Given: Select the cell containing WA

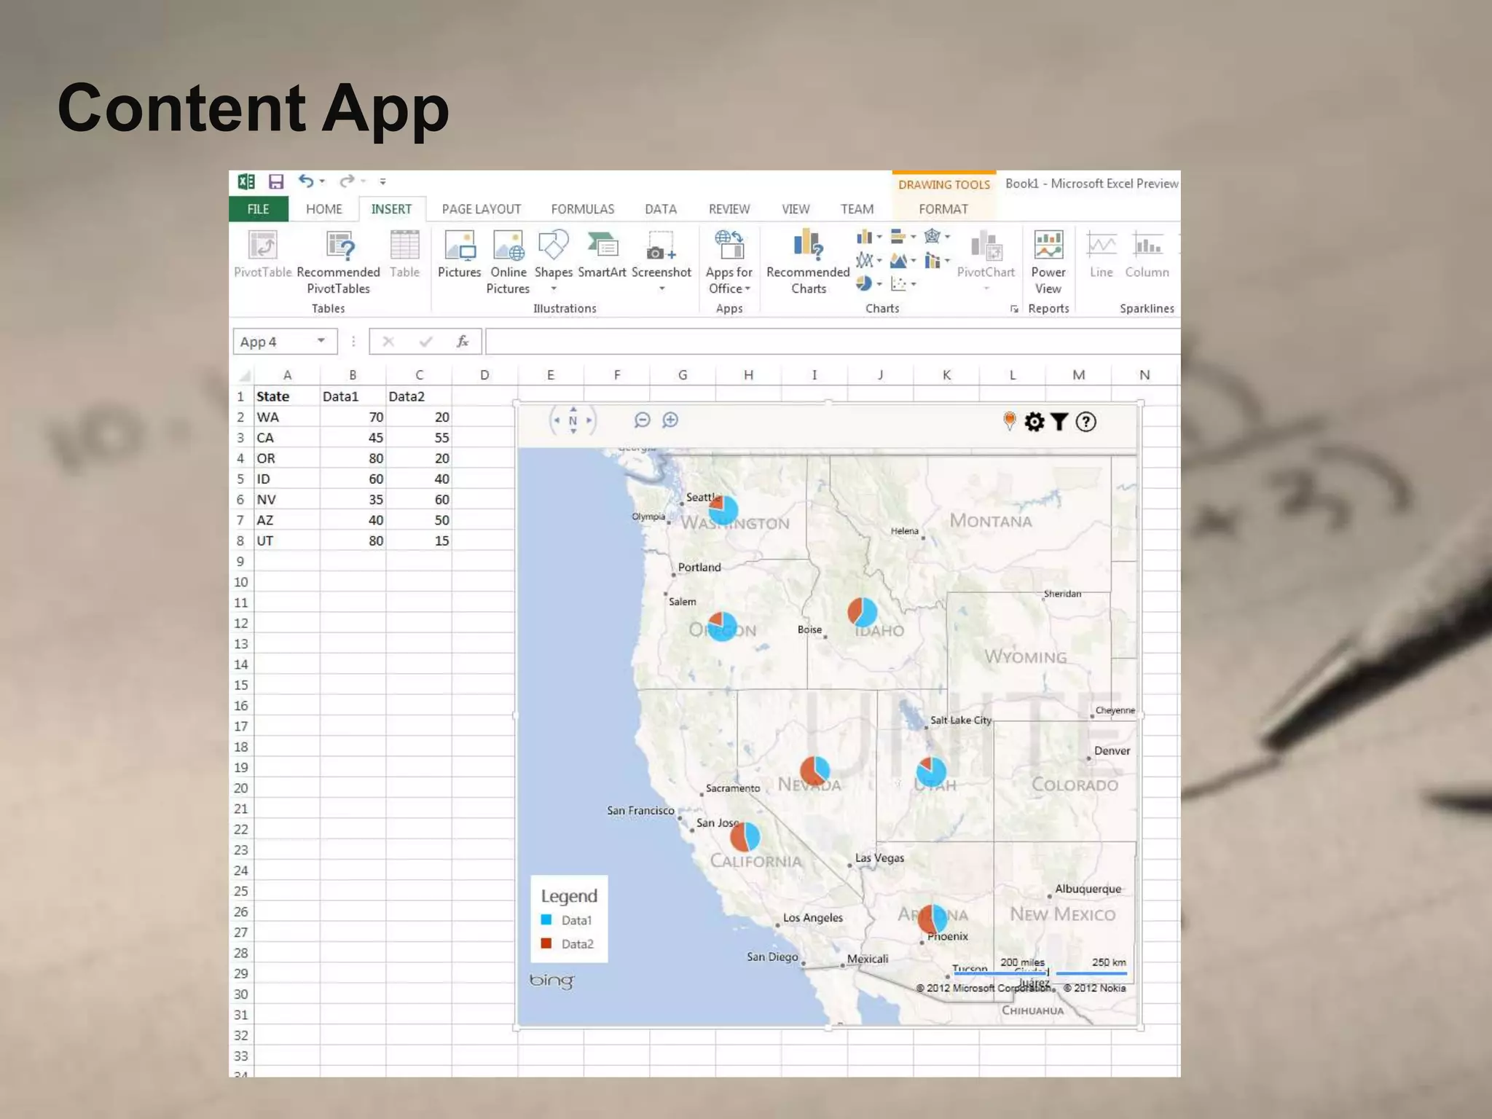Looking at the screenshot, I should pos(286,417).
